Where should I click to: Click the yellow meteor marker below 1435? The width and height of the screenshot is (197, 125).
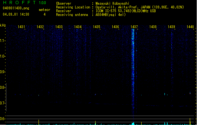[95, 123]
